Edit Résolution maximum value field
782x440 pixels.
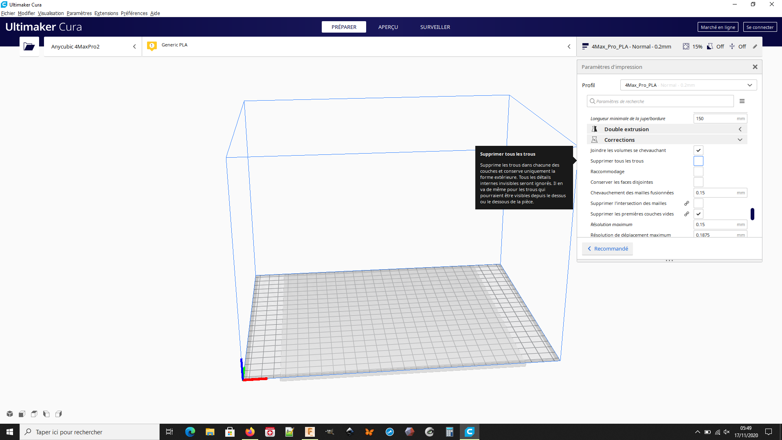[720, 224]
